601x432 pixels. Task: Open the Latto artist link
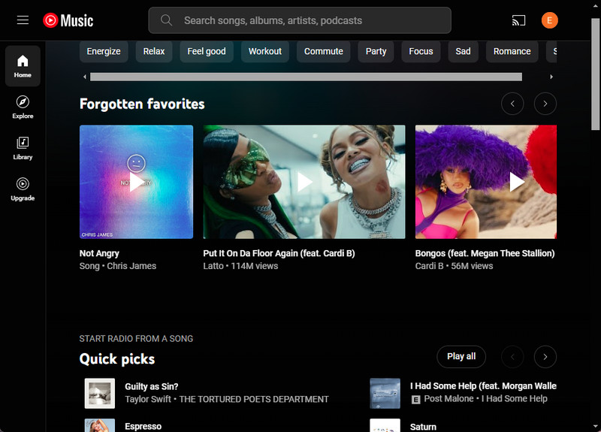click(x=213, y=266)
